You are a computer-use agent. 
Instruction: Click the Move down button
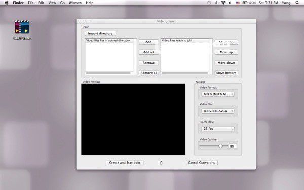[x=226, y=63]
